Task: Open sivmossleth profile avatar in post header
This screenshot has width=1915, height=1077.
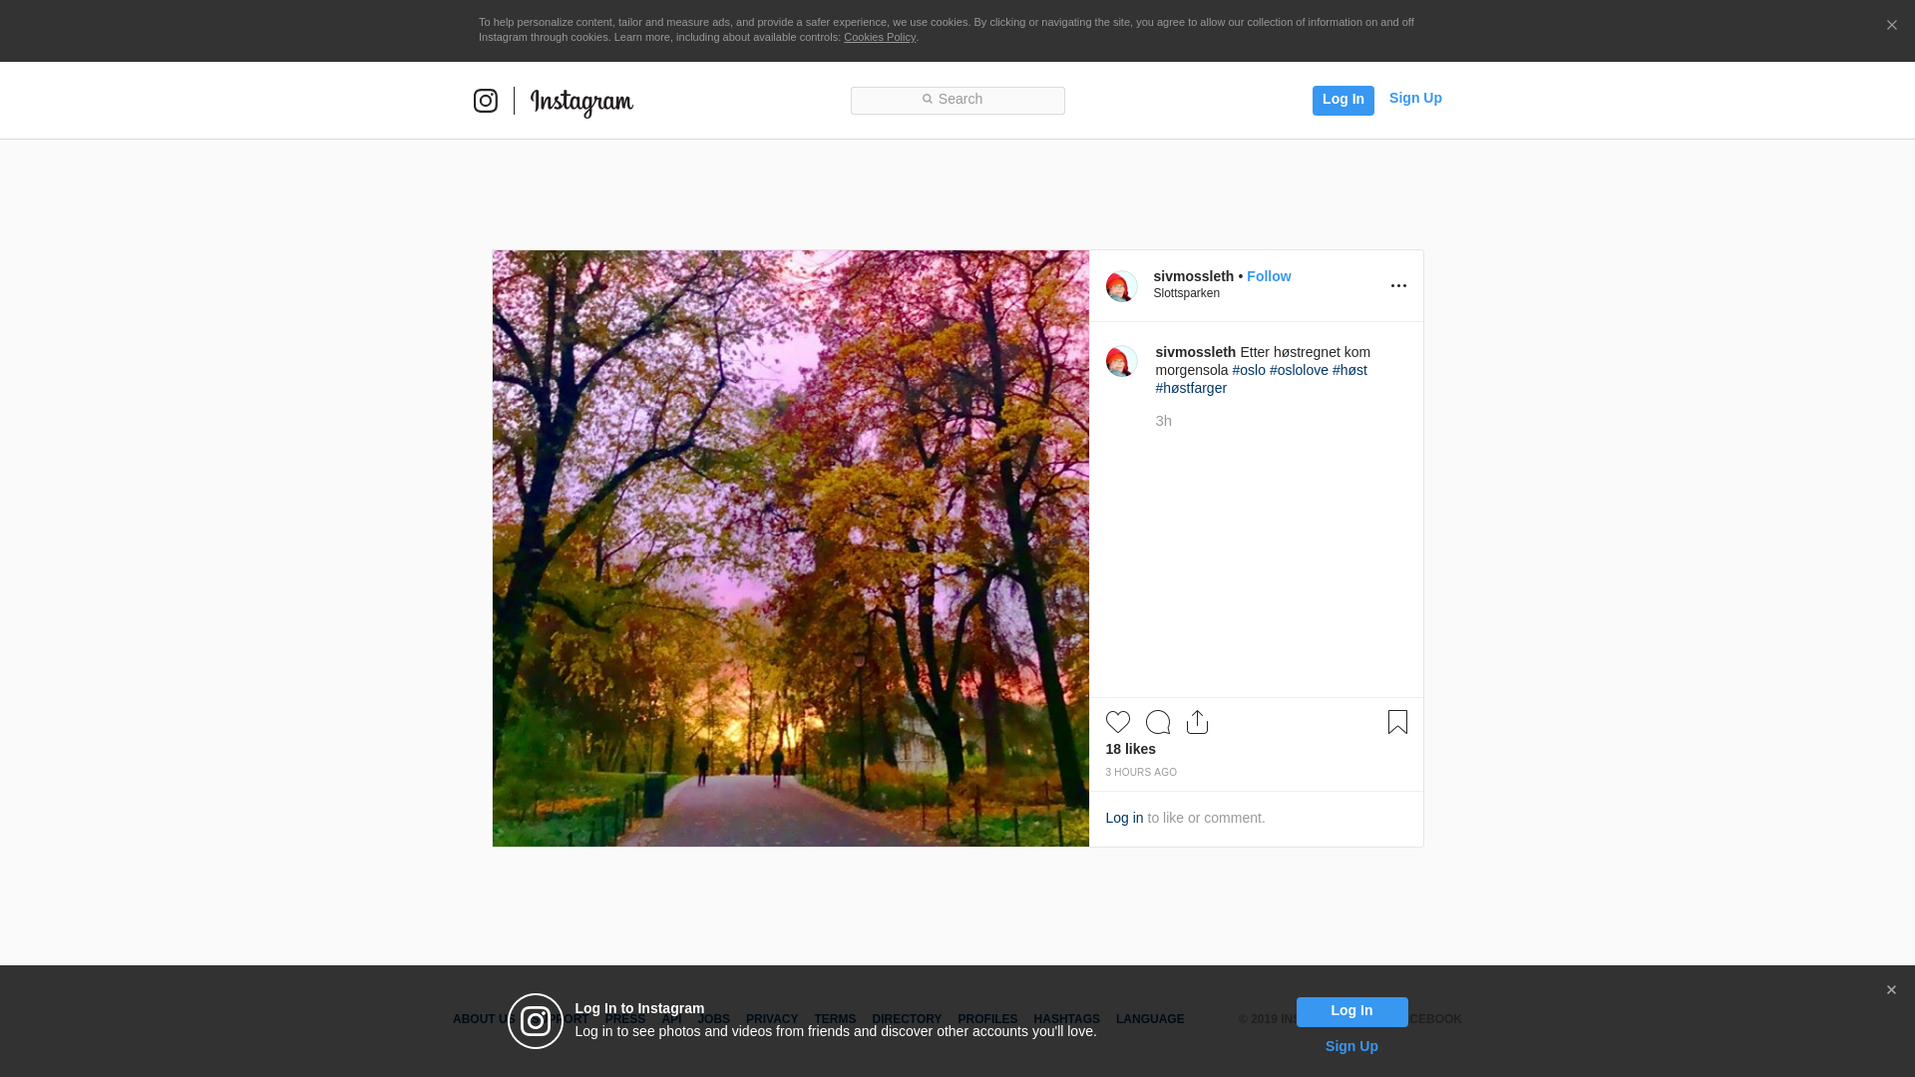Action: click(1121, 286)
